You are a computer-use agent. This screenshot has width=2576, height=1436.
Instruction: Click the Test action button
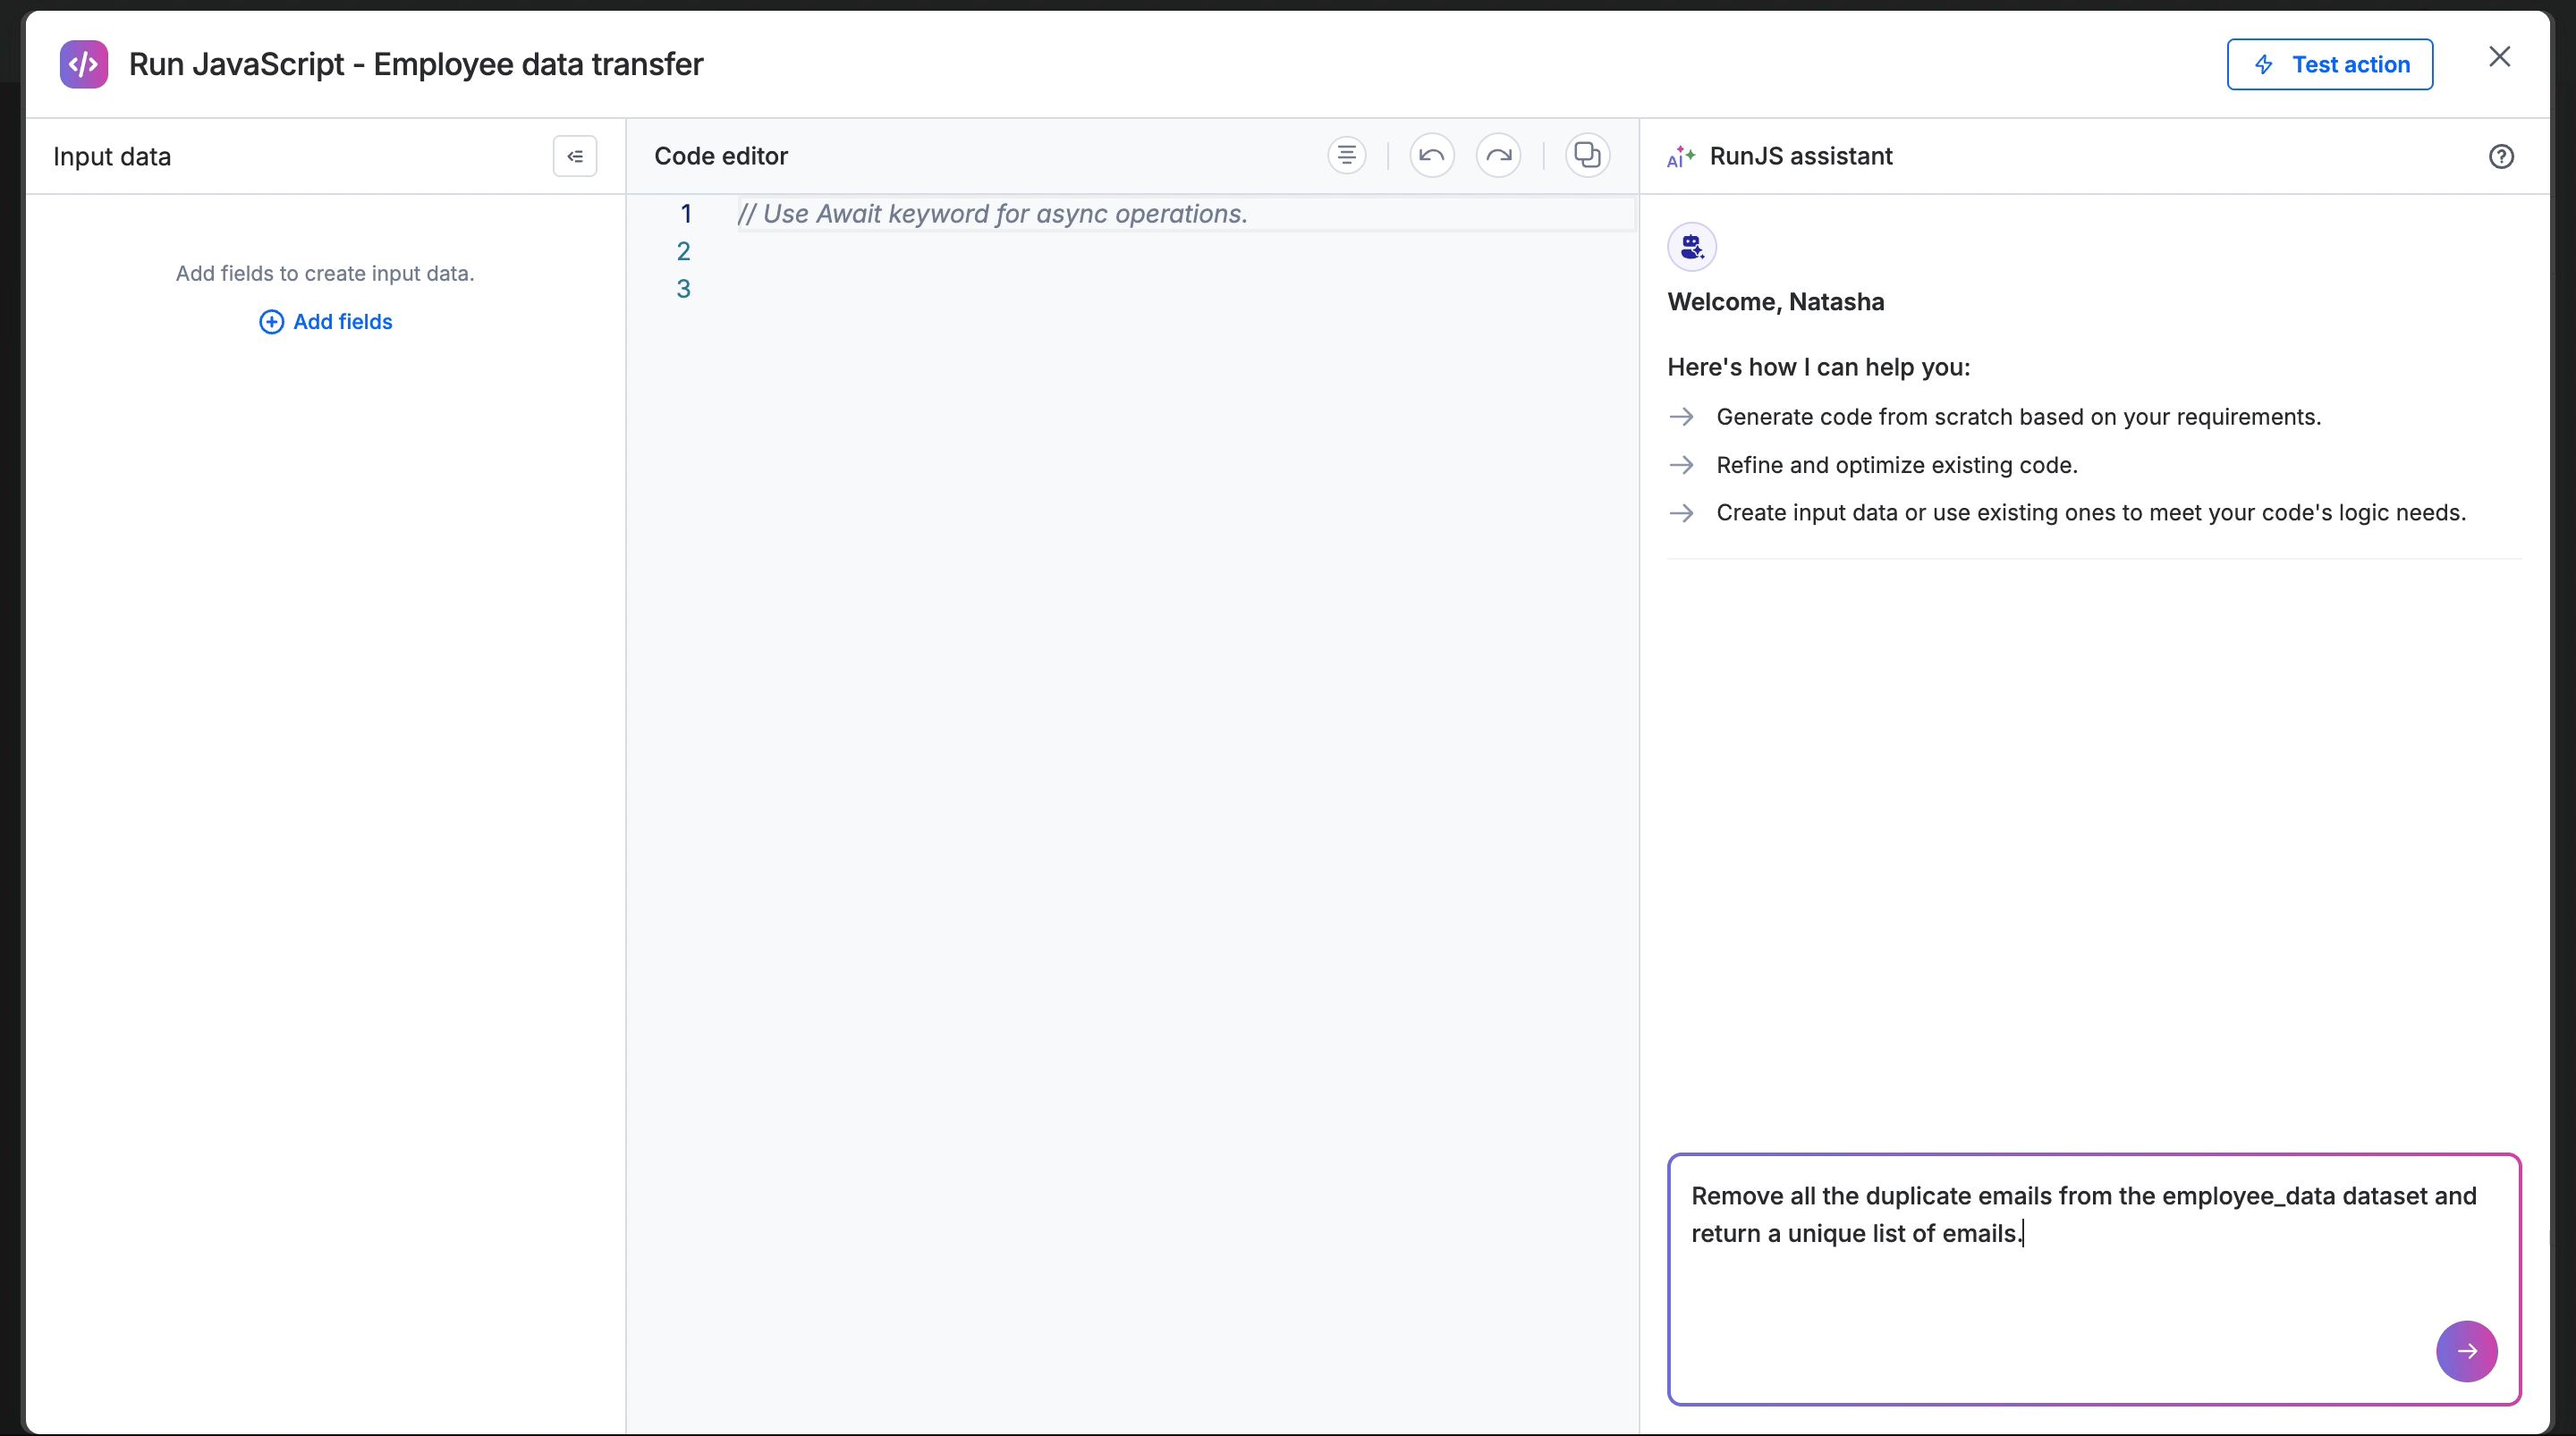click(x=2329, y=65)
